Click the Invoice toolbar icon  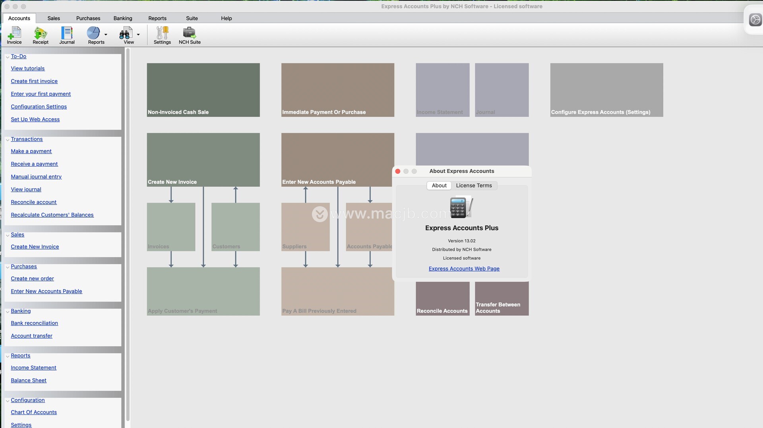pos(14,33)
